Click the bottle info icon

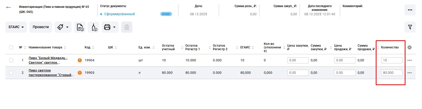[x=93, y=27]
